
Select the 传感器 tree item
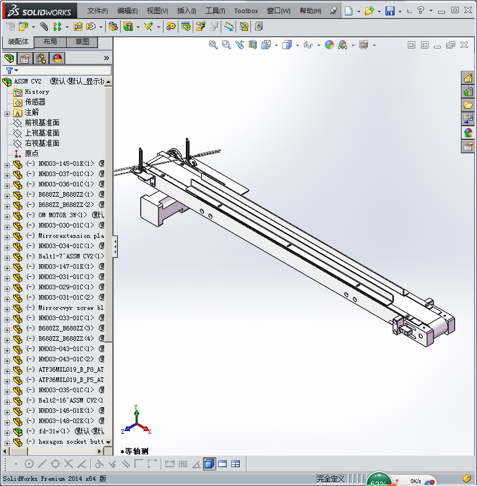click(35, 102)
